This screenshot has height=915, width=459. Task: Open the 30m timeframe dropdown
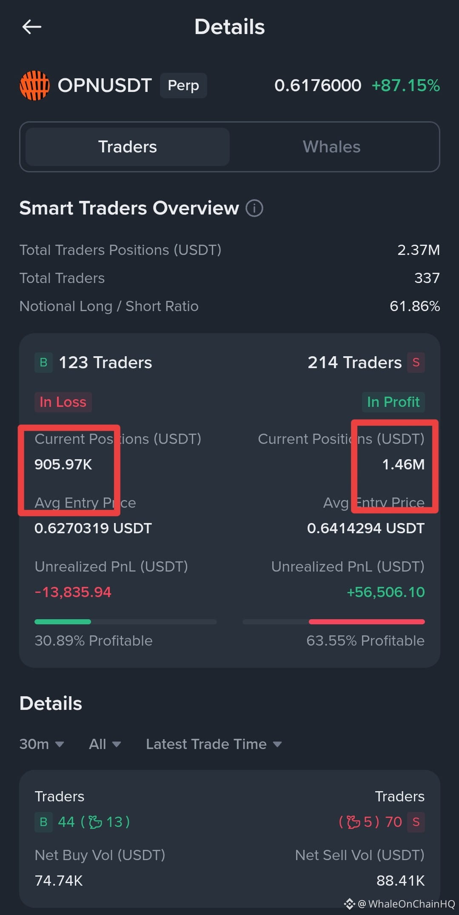[x=42, y=744]
